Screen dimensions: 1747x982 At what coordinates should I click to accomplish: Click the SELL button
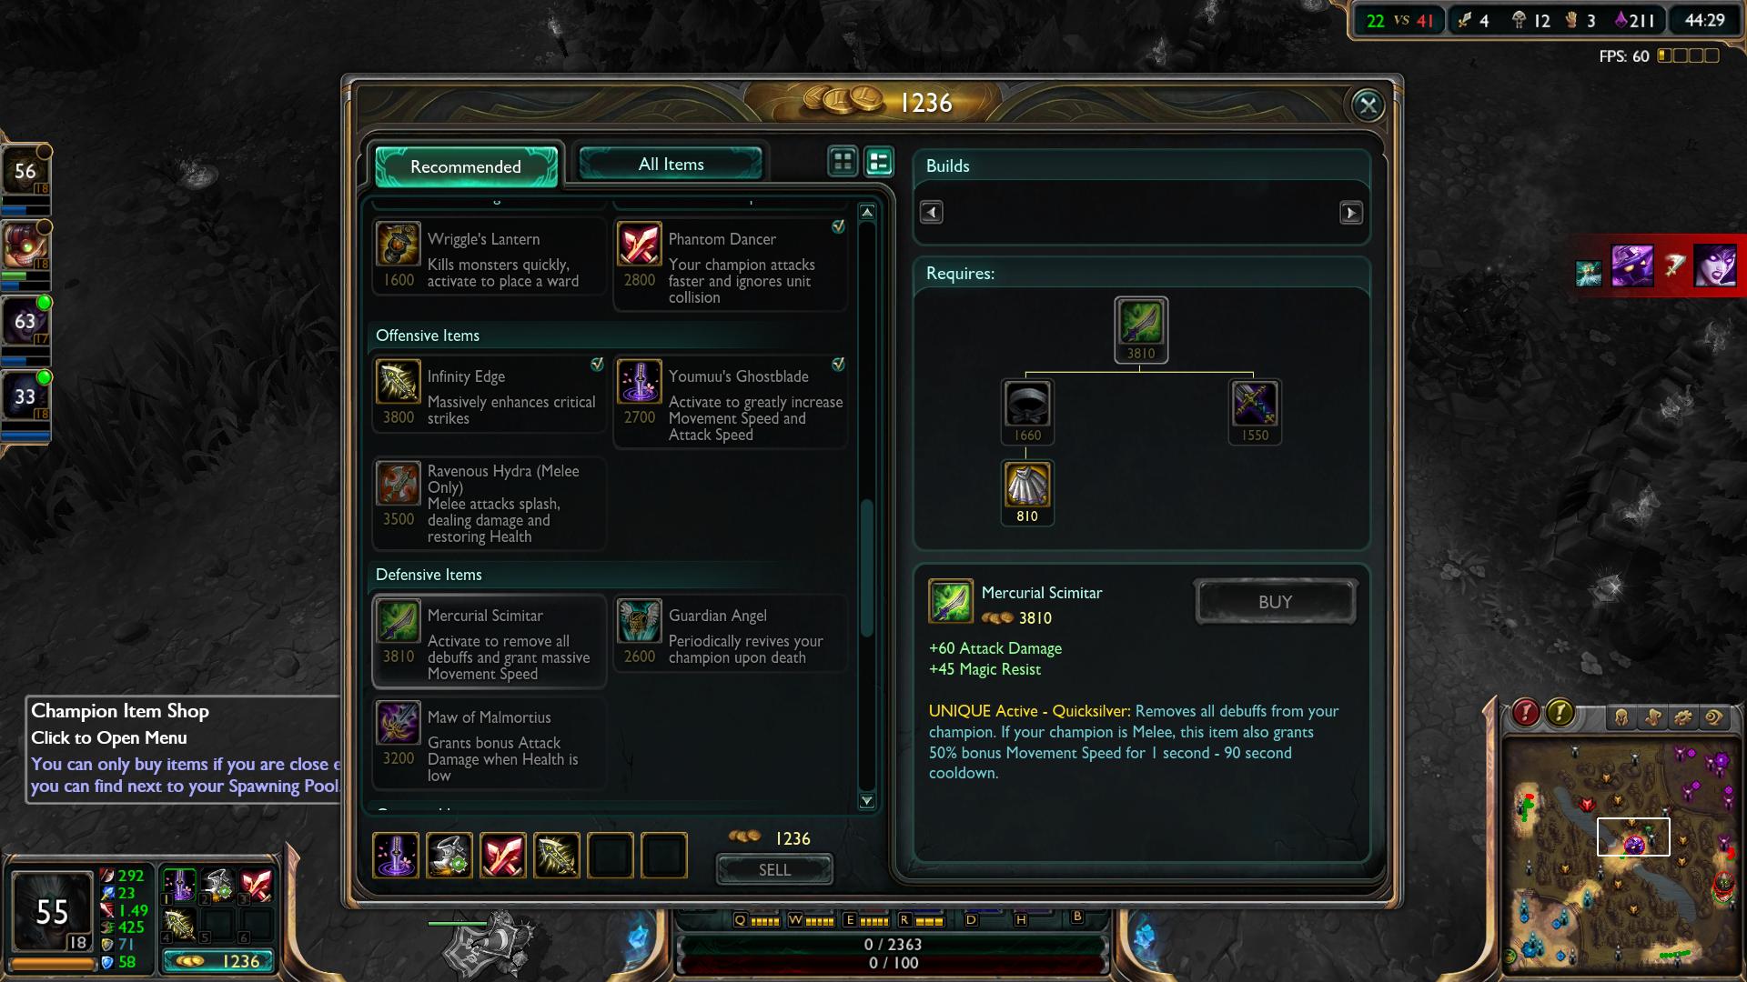pyautogui.click(x=774, y=869)
